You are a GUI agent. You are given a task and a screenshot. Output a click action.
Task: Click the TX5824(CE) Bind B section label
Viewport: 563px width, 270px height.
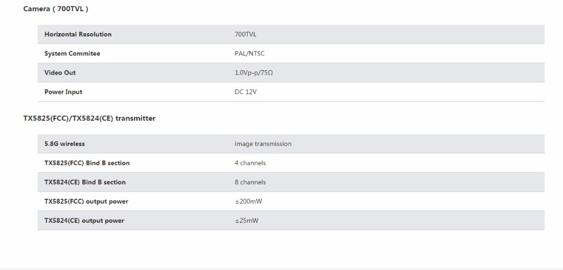[x=85, y=182]
